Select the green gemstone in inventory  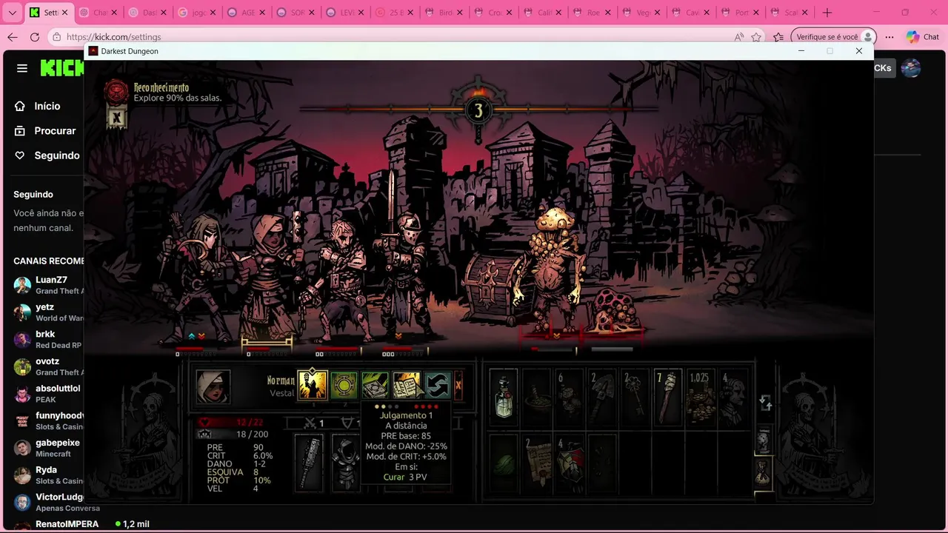(504, 463)
